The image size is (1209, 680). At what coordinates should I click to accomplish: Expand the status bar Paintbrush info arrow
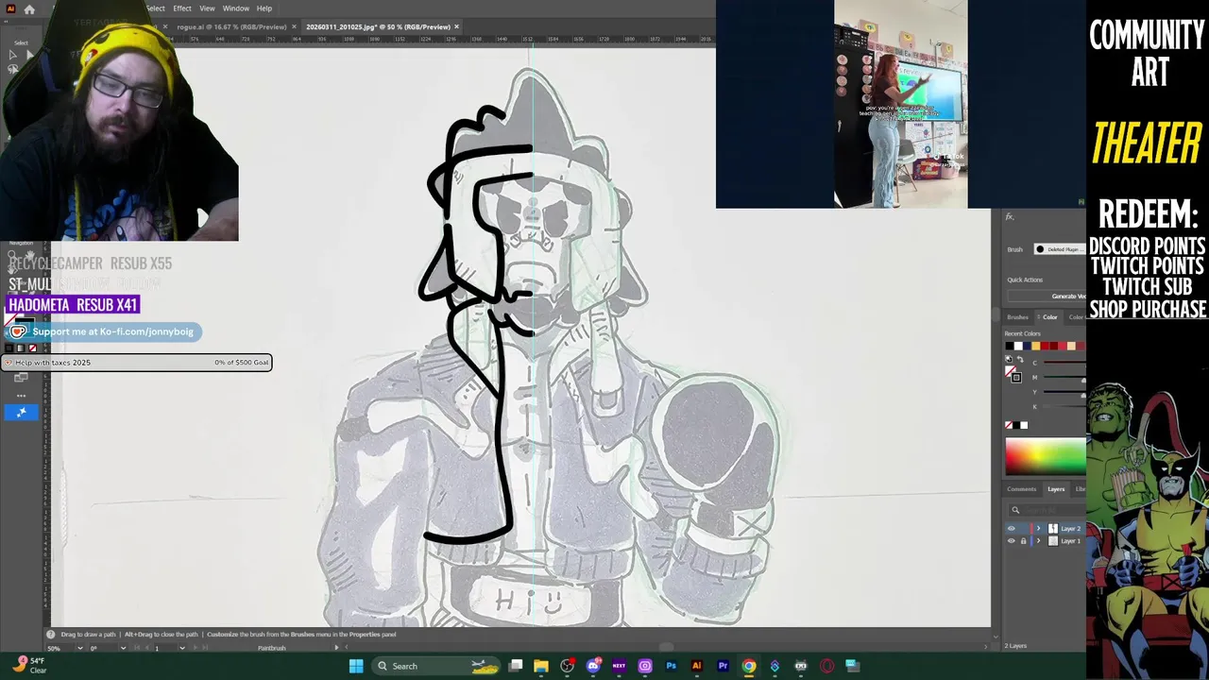point(336,648)
